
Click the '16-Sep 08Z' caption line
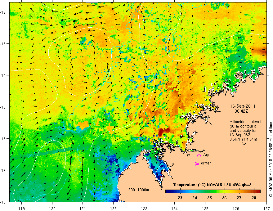pyautogui.click(x=240, y=135)
